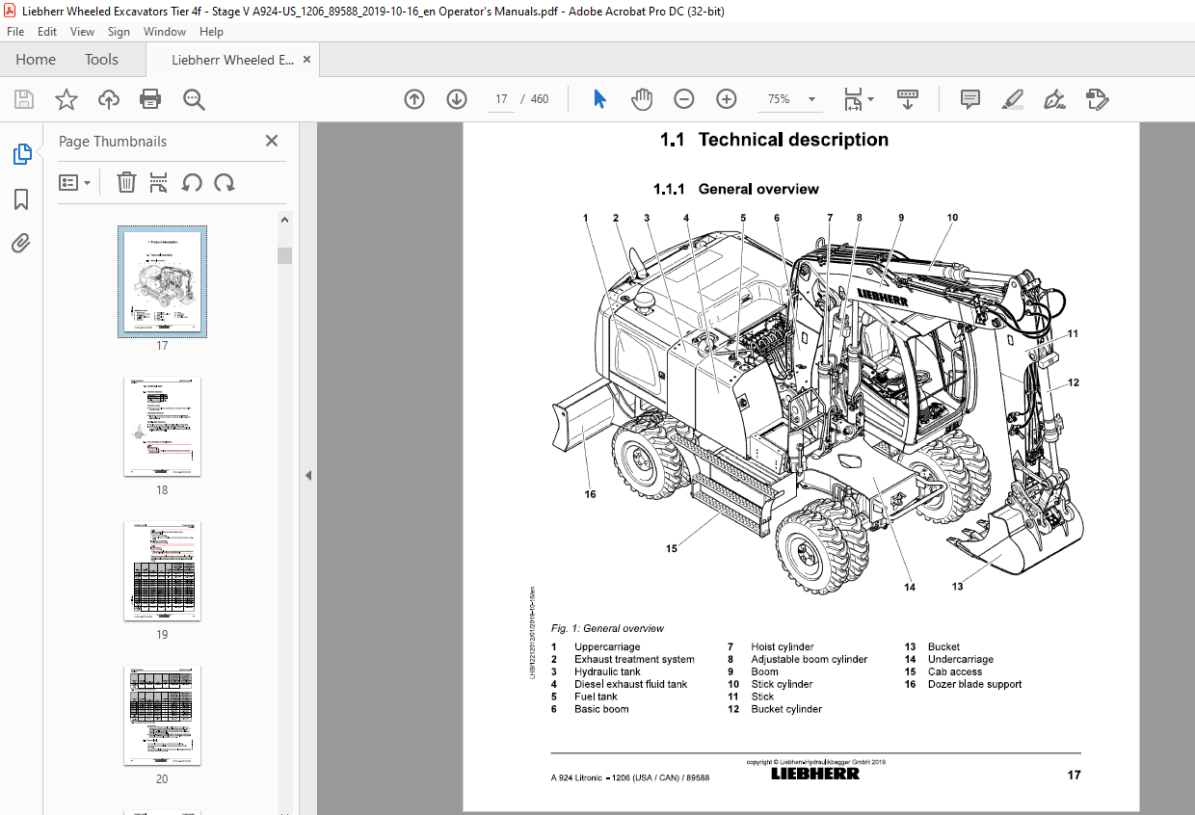1195x815 pixels.
Task: Choose the highlighter pen tool
Action: pos(1012,99)
